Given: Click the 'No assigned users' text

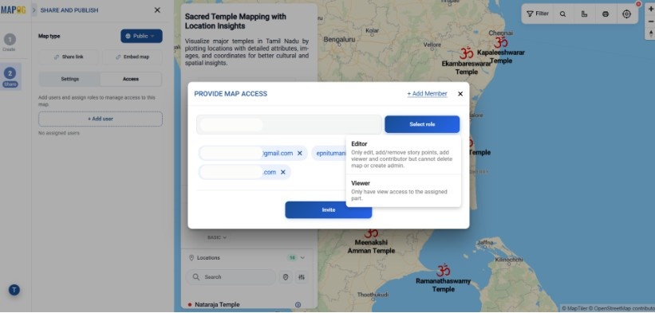Looking at the screenshot, I should [x=59, y=133].
